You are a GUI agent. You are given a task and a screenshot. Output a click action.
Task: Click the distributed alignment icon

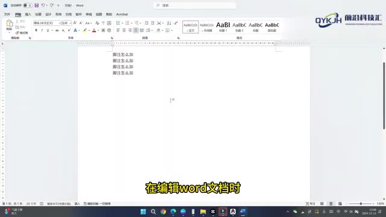pyautogui.click(x=142, y=30)
